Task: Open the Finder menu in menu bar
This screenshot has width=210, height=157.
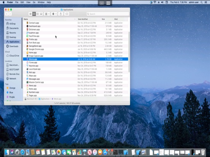Action: (x=10, y=2)
